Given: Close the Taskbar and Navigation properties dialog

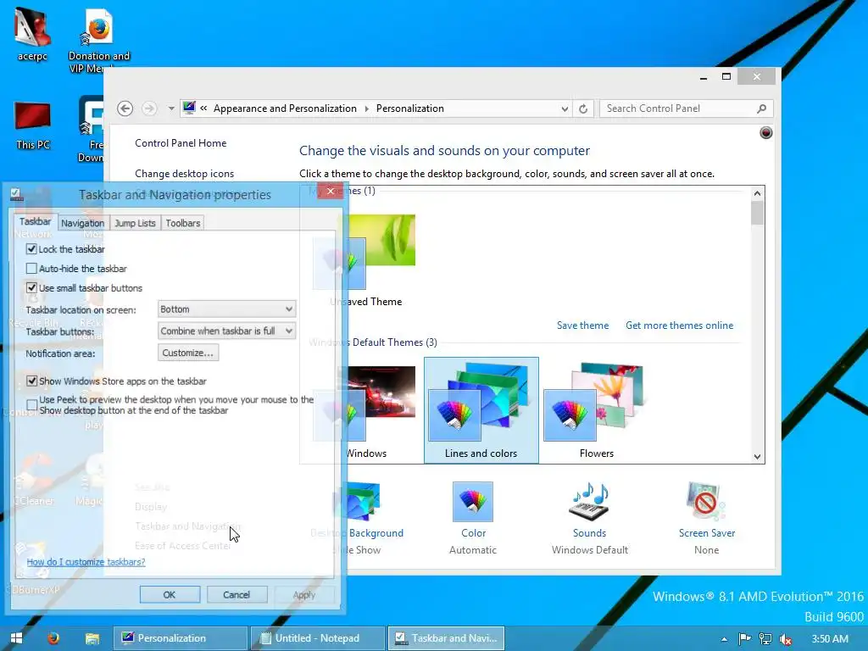Looking at the screenshot, I should 331,191.
